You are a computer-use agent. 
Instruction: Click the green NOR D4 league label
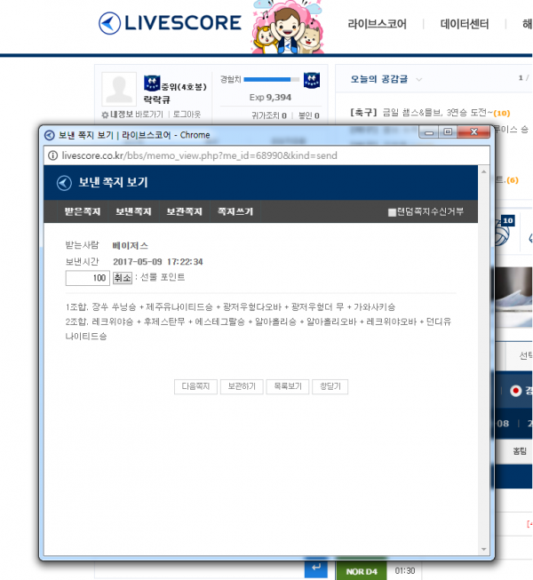tap(362, 571)
